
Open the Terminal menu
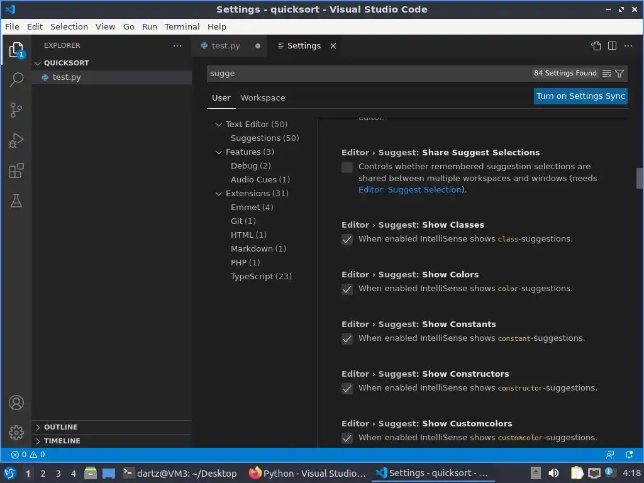pos(182,26)
